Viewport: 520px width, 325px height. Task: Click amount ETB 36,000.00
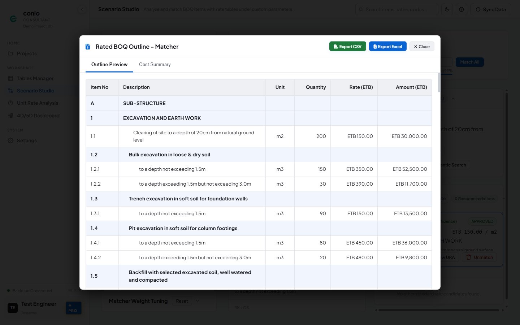(x=409, y=243)
